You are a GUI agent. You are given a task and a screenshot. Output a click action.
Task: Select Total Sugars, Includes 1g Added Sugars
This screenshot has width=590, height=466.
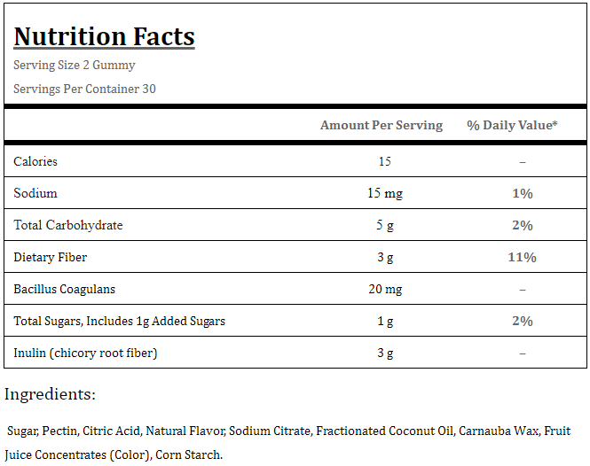point(119,322)
